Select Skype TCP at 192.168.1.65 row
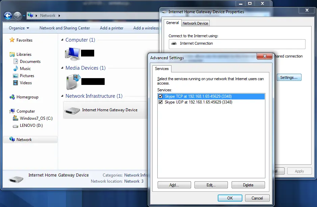The width and height of the screenshot is (317, 207). 211,96
